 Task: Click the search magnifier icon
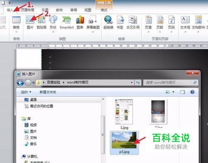[x=195, y=83]
